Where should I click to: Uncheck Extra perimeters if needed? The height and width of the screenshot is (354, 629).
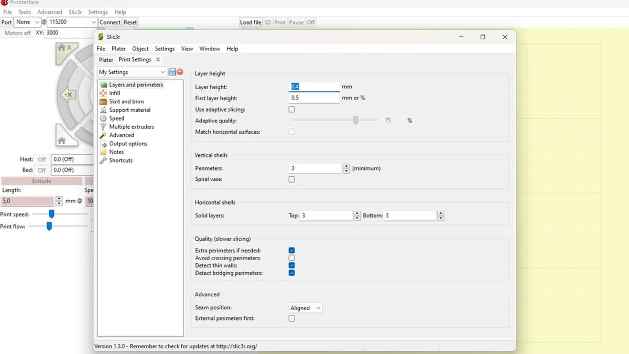[292, 251]
